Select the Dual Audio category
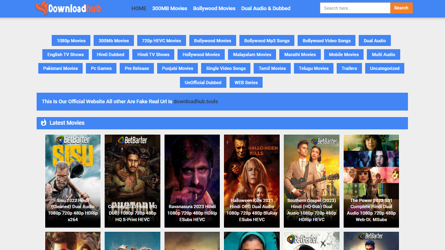 click(375, 41)
